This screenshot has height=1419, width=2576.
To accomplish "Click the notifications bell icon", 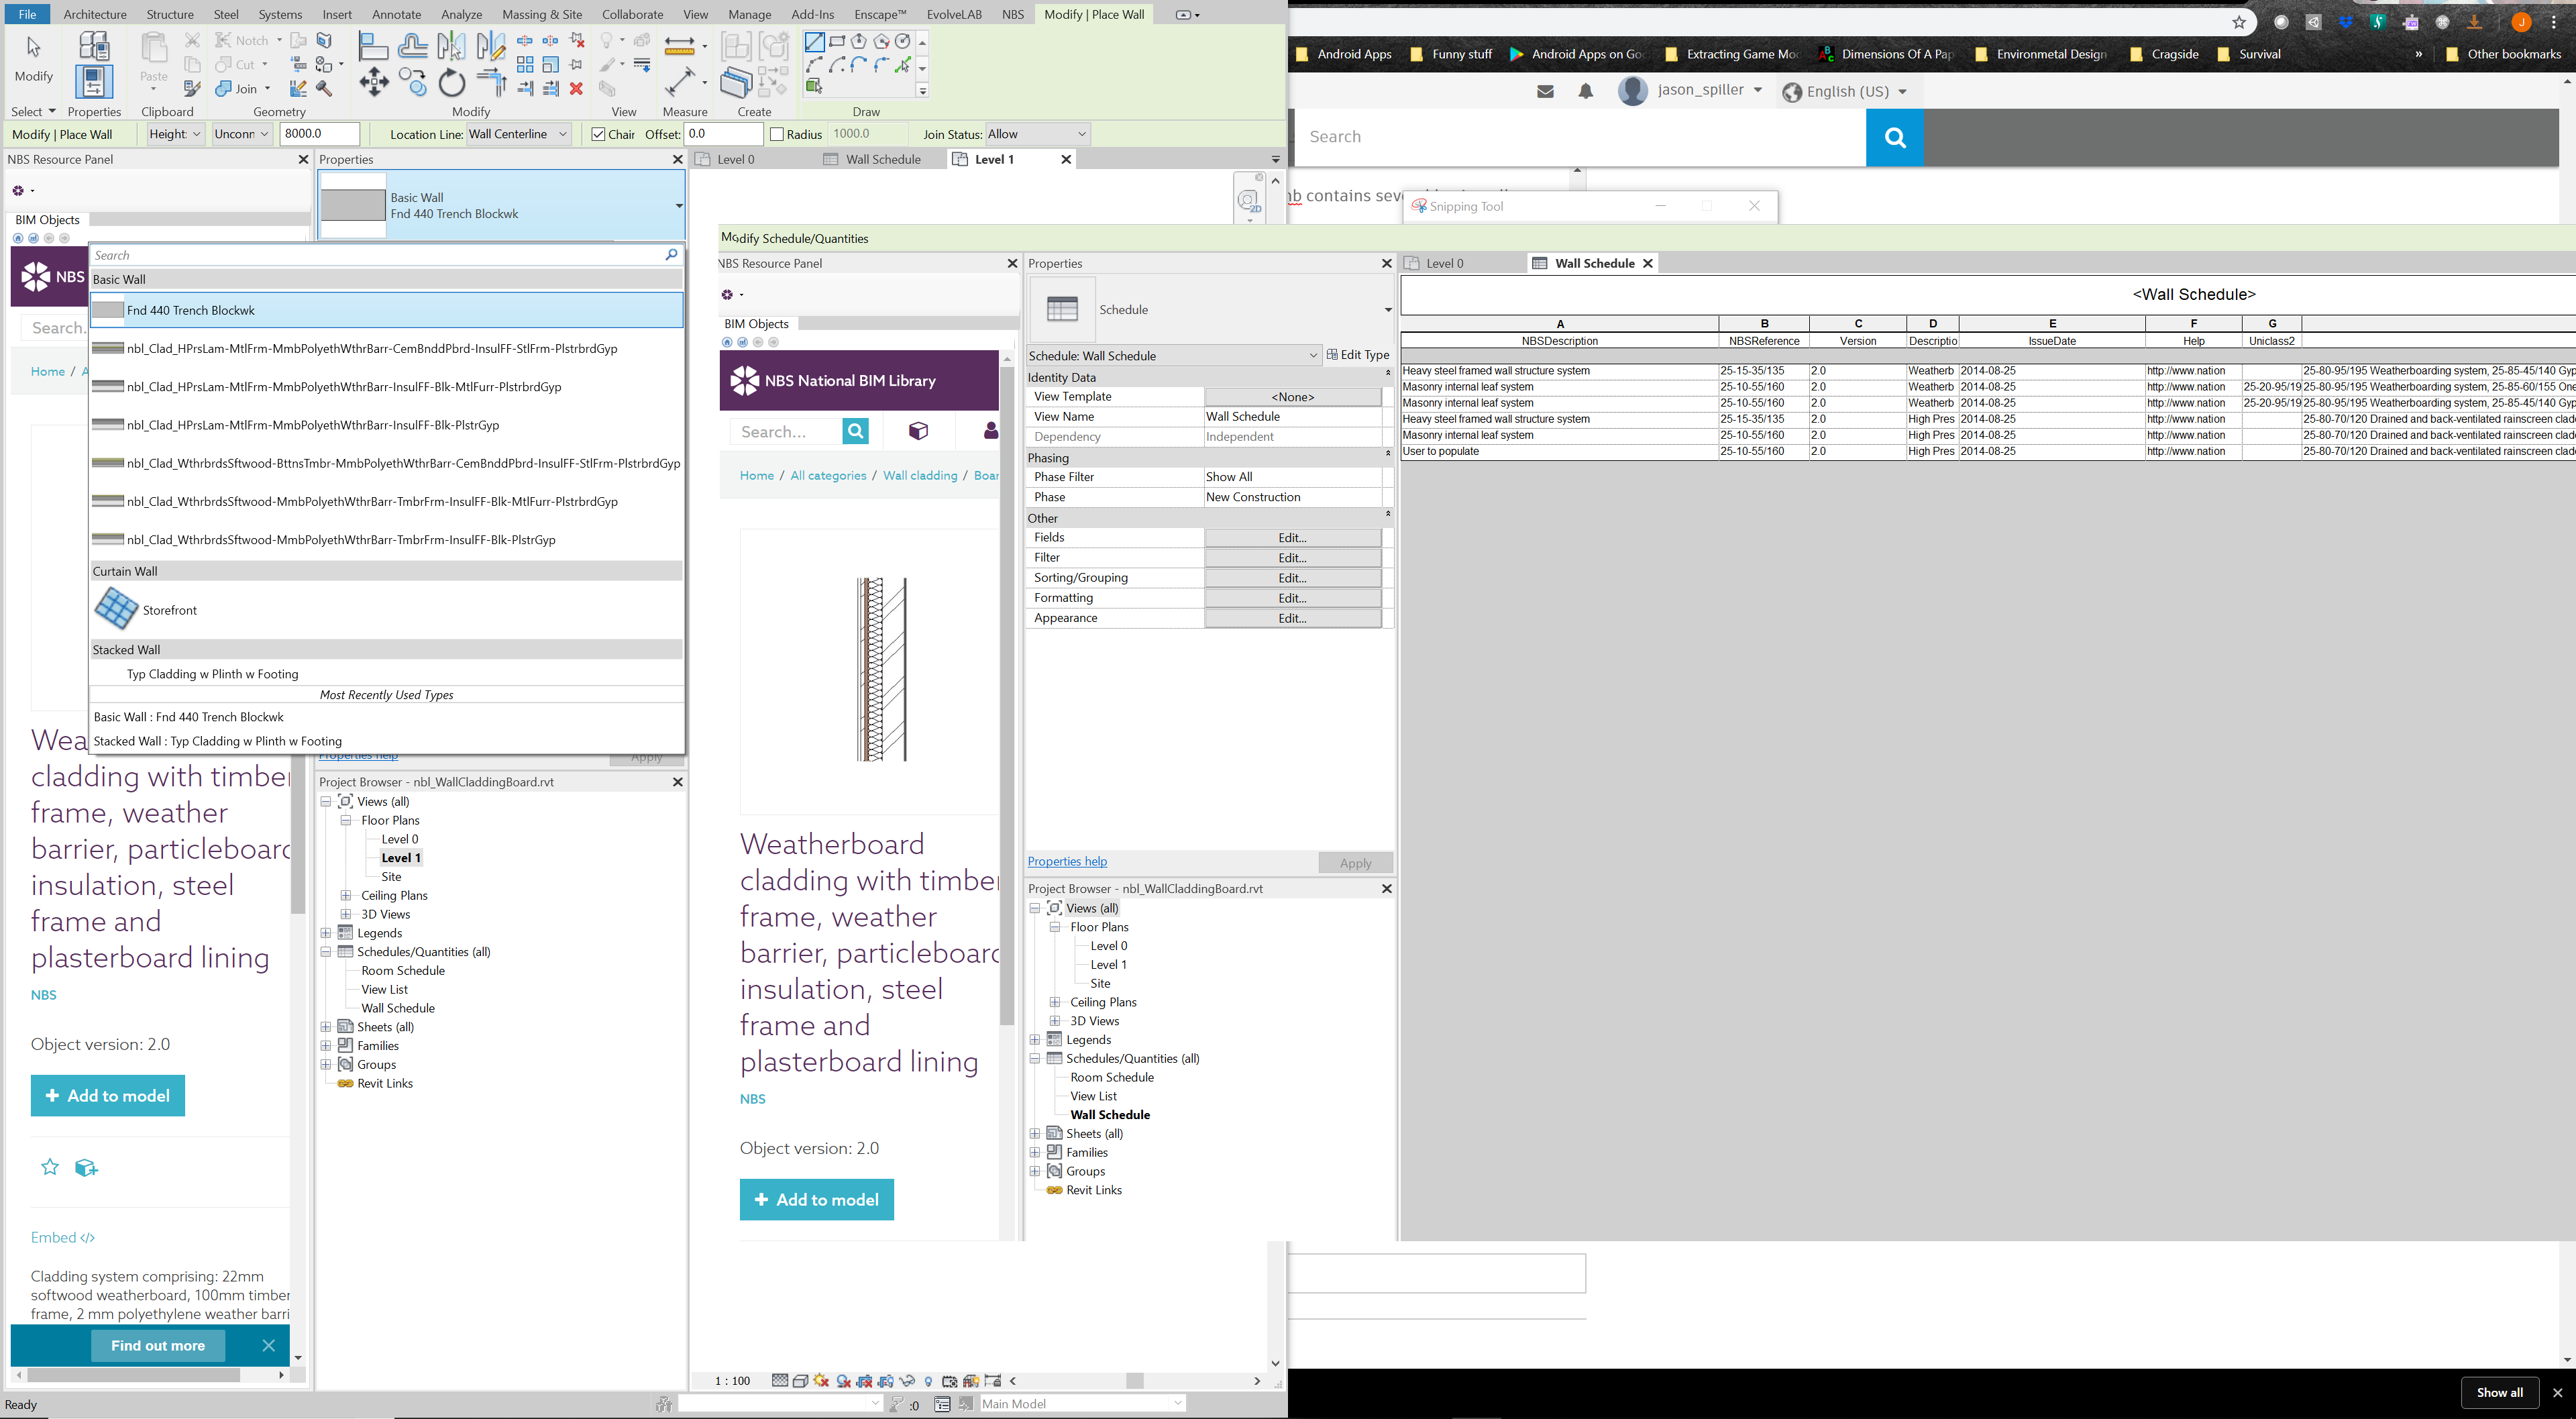I will [1586, 91].
